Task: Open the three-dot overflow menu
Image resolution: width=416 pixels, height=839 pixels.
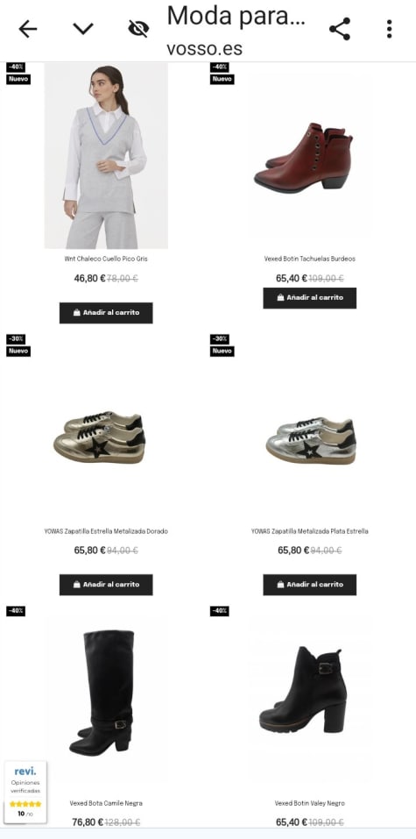Action: (389, 29)
